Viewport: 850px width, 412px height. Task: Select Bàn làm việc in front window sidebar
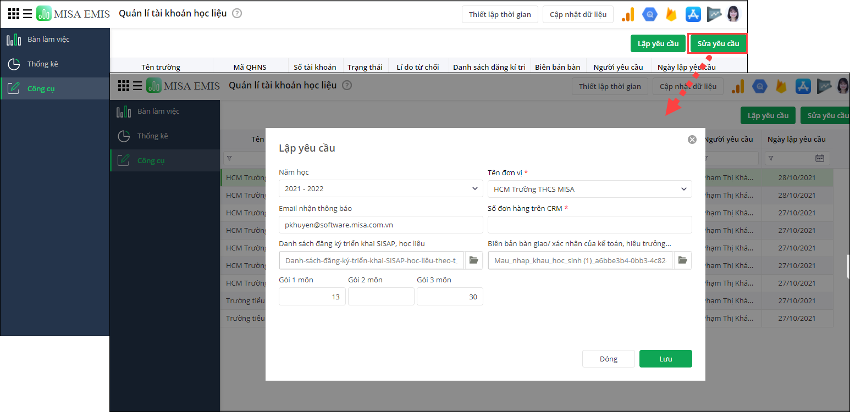coord(165,112)
